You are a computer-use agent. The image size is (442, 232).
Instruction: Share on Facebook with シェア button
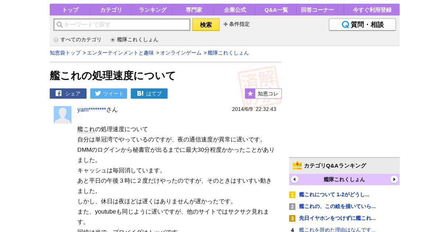tap(68, 94)
